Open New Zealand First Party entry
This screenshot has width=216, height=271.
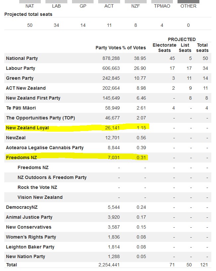pos(33,98)
